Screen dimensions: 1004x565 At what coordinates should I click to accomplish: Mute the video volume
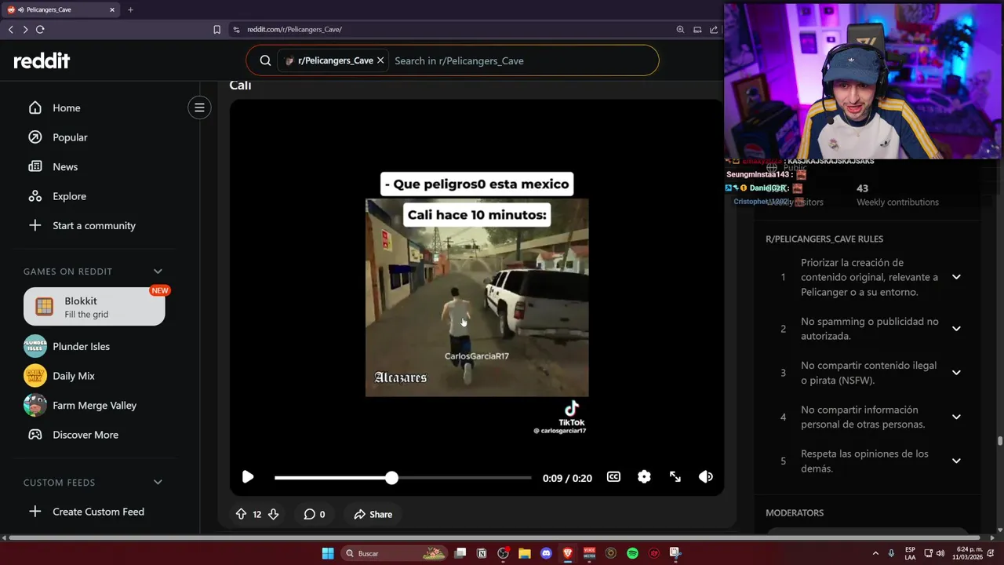tap(705, 477)
